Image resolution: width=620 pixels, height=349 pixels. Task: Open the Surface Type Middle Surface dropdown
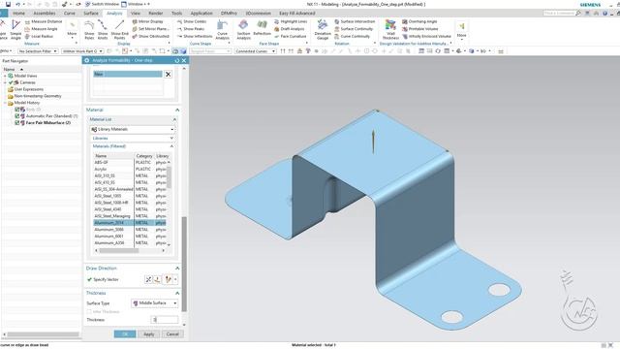(155, 303)
